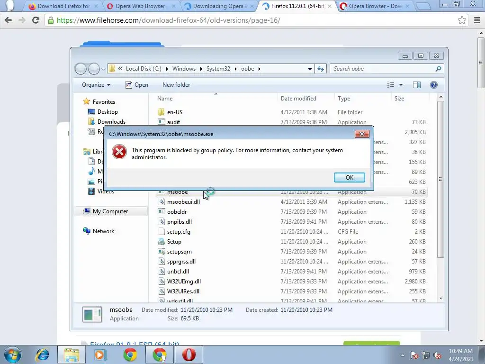Viewport: 485px width, 364px height.
Task: Select Network in the navigation pane
Action: click(103, 231)
